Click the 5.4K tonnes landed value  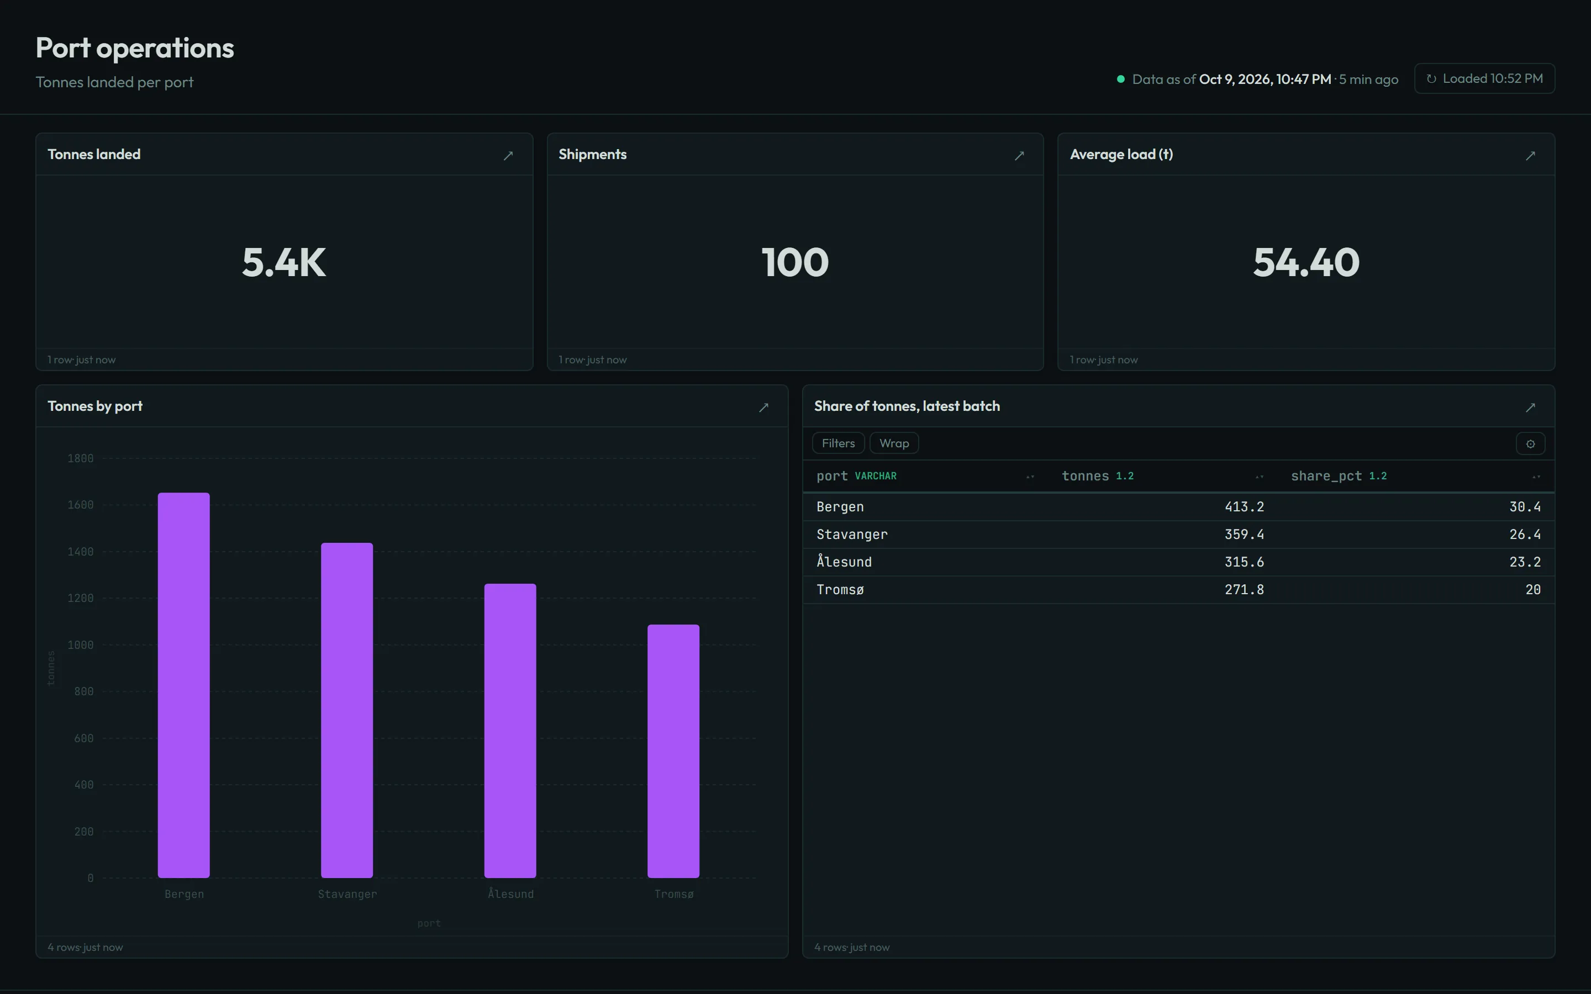(x=284, y=262)
